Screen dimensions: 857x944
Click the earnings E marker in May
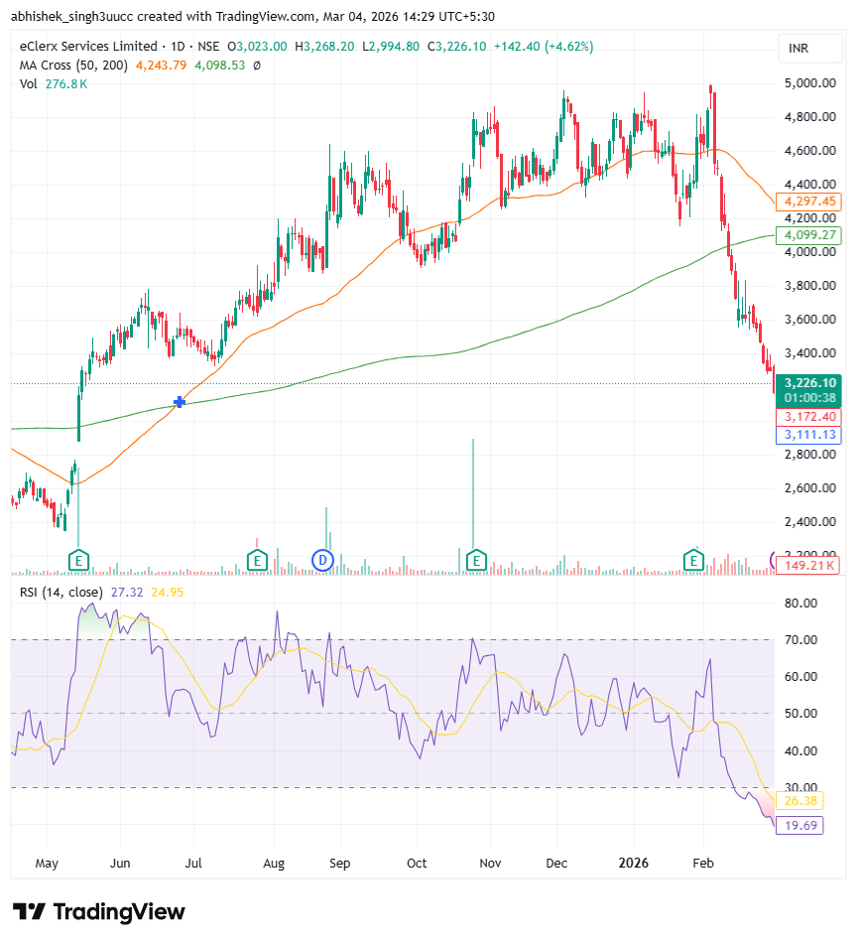[78, 561]
